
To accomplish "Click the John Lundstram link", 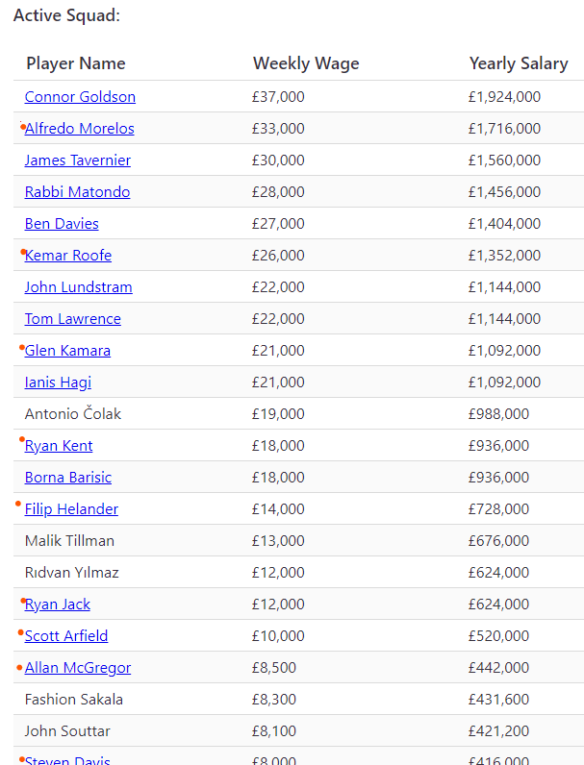I will (79, 287).
